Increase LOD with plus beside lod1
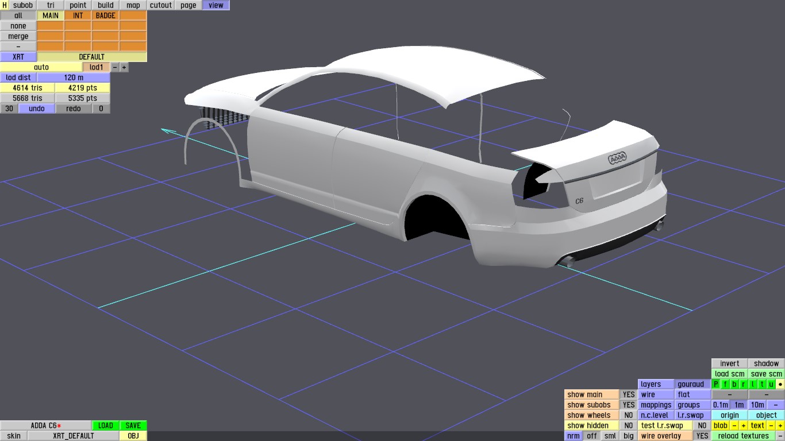The height and width of the screenshot is (441, 785). pyautogui.click(x=124, y=67)
